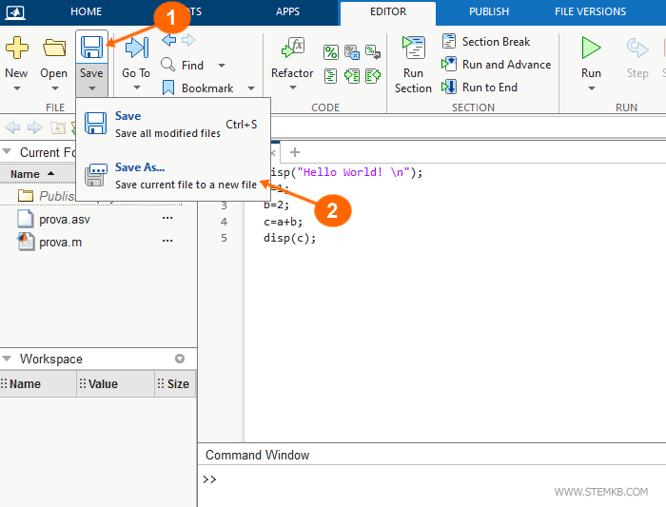Click the green Run play icon
The image size is (666, 507).
point(591,48)
